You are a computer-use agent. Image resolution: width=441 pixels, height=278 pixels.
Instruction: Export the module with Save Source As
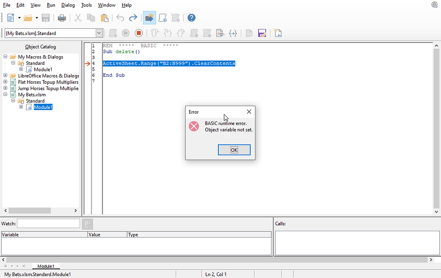(262, 33)
